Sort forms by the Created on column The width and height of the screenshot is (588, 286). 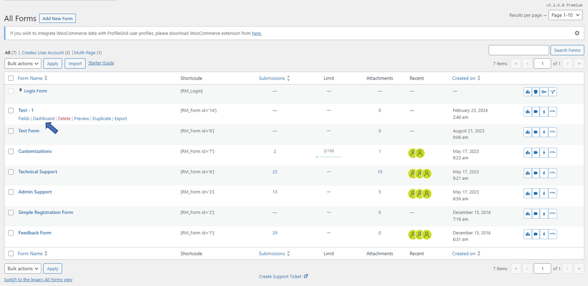(x=464, y=78)
